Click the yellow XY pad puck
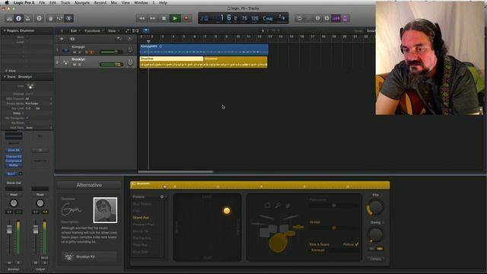 click(x=227, y=211)
